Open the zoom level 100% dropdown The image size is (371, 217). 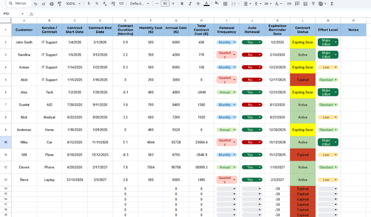click(73, 3)
